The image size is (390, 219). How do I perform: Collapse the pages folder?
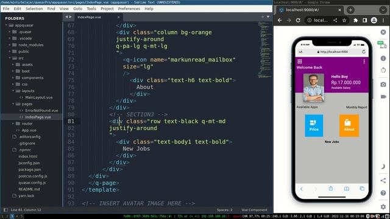[x=13, y=104]
